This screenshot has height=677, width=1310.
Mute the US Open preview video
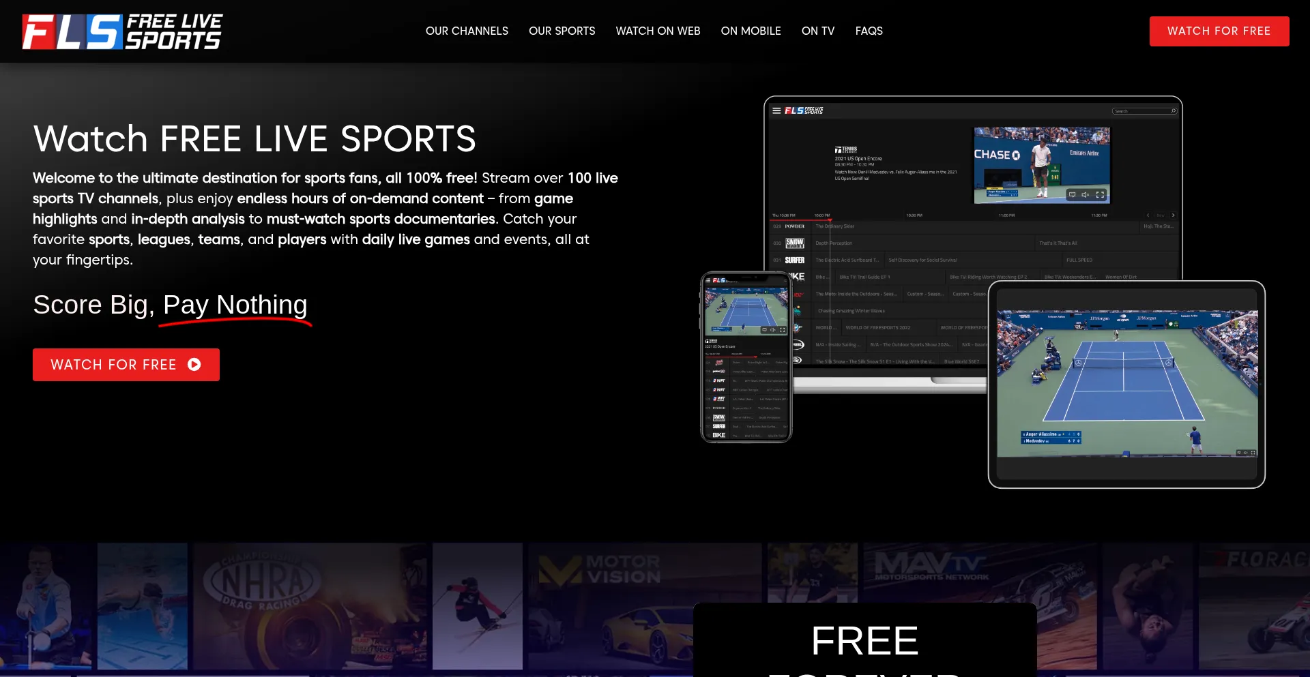(x=1085, y=195)
